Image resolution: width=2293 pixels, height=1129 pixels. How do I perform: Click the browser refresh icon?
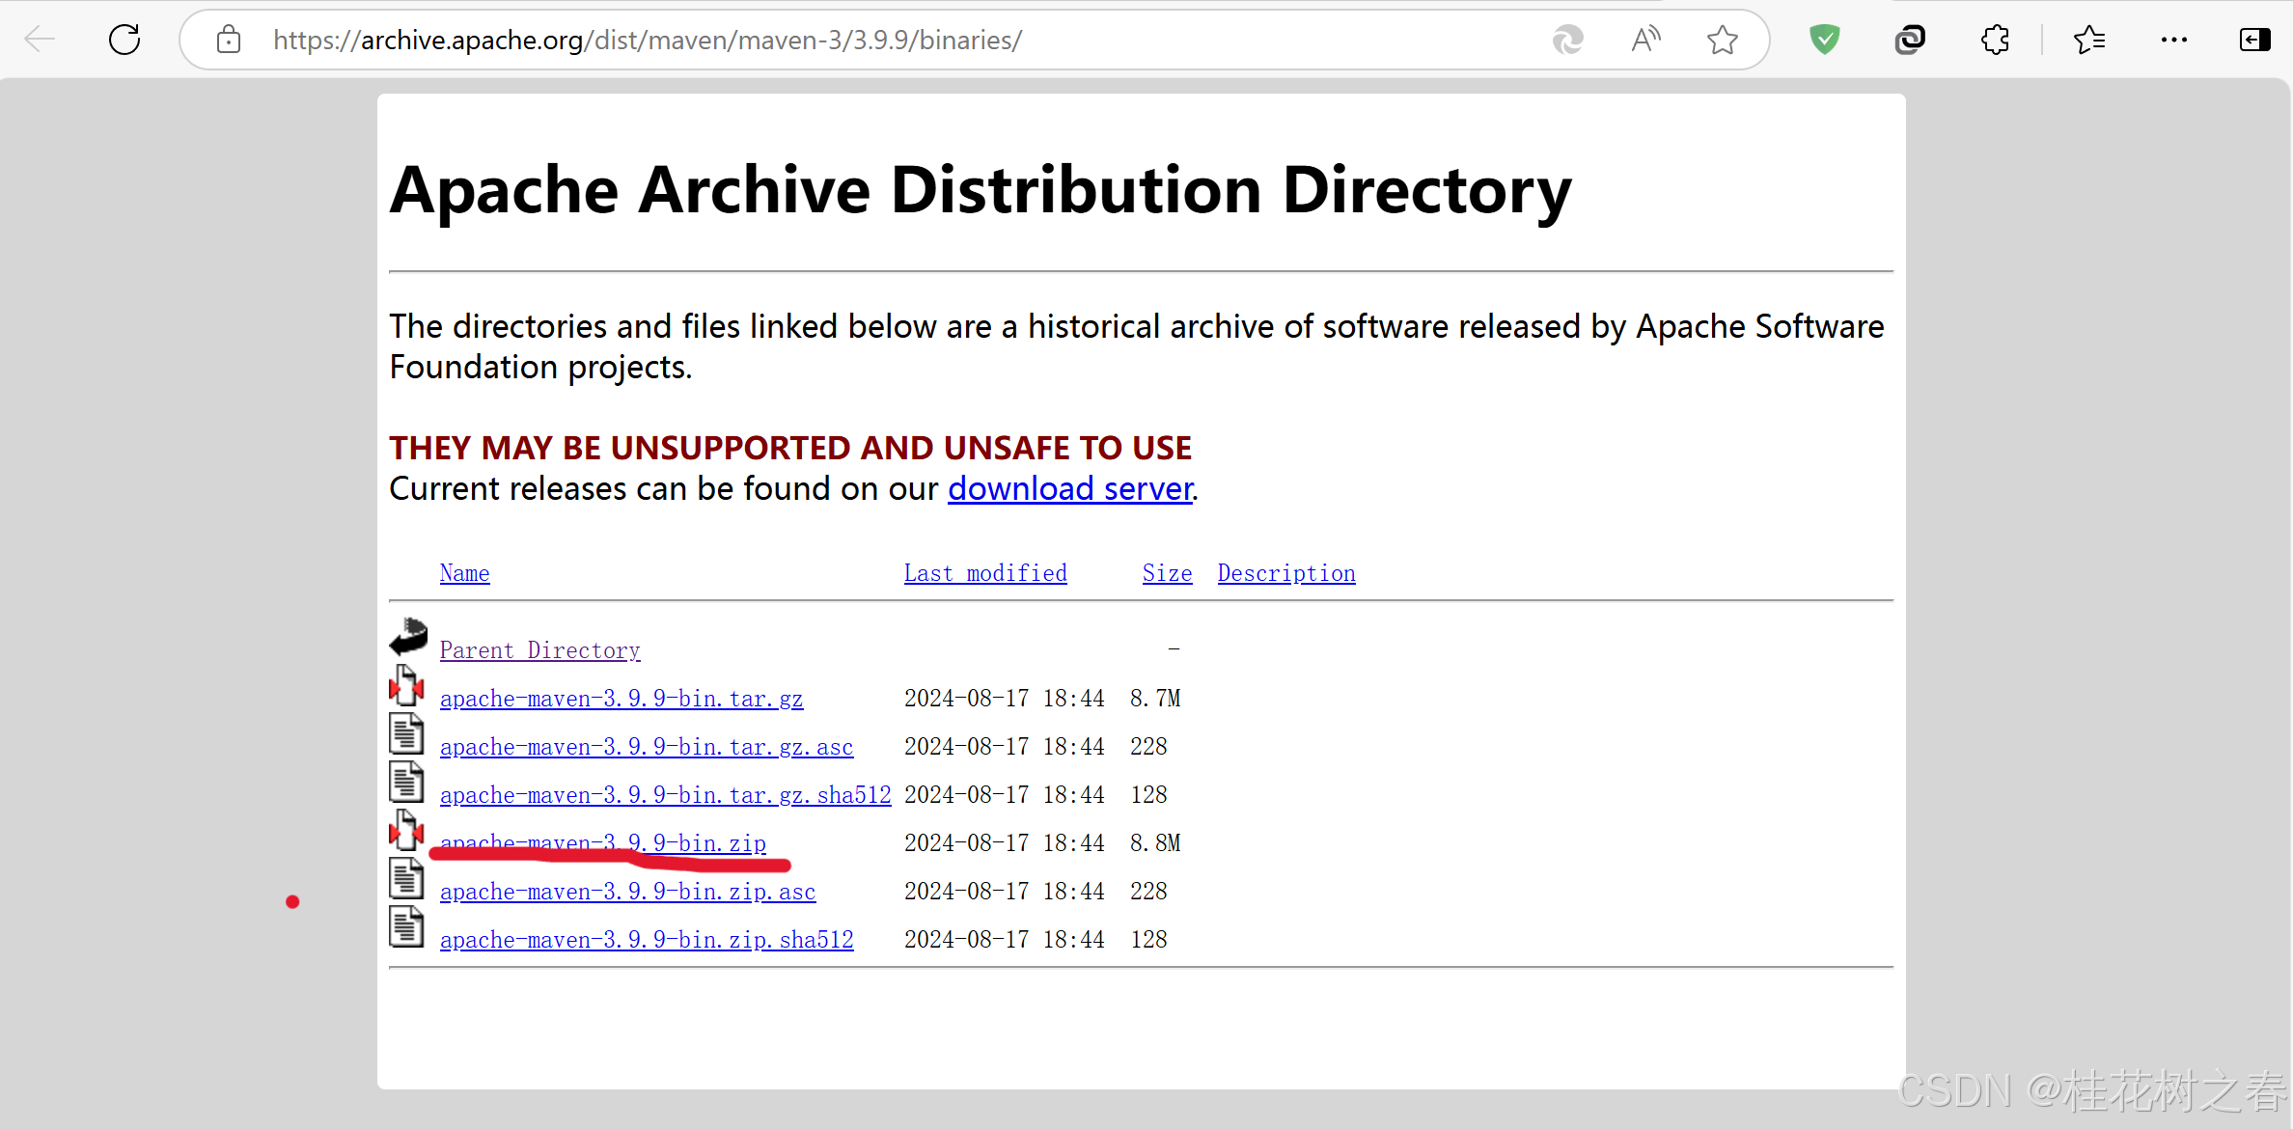[124, 40]
